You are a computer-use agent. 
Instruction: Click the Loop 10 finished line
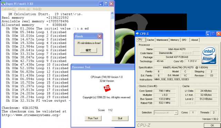37,65
